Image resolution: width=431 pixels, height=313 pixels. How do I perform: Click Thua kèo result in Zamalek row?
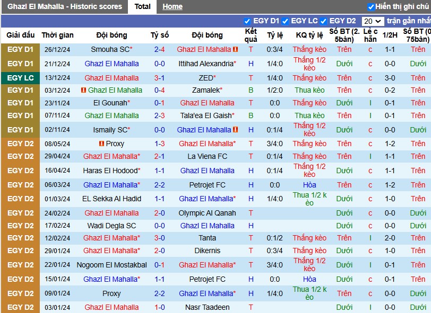point(309,90)
